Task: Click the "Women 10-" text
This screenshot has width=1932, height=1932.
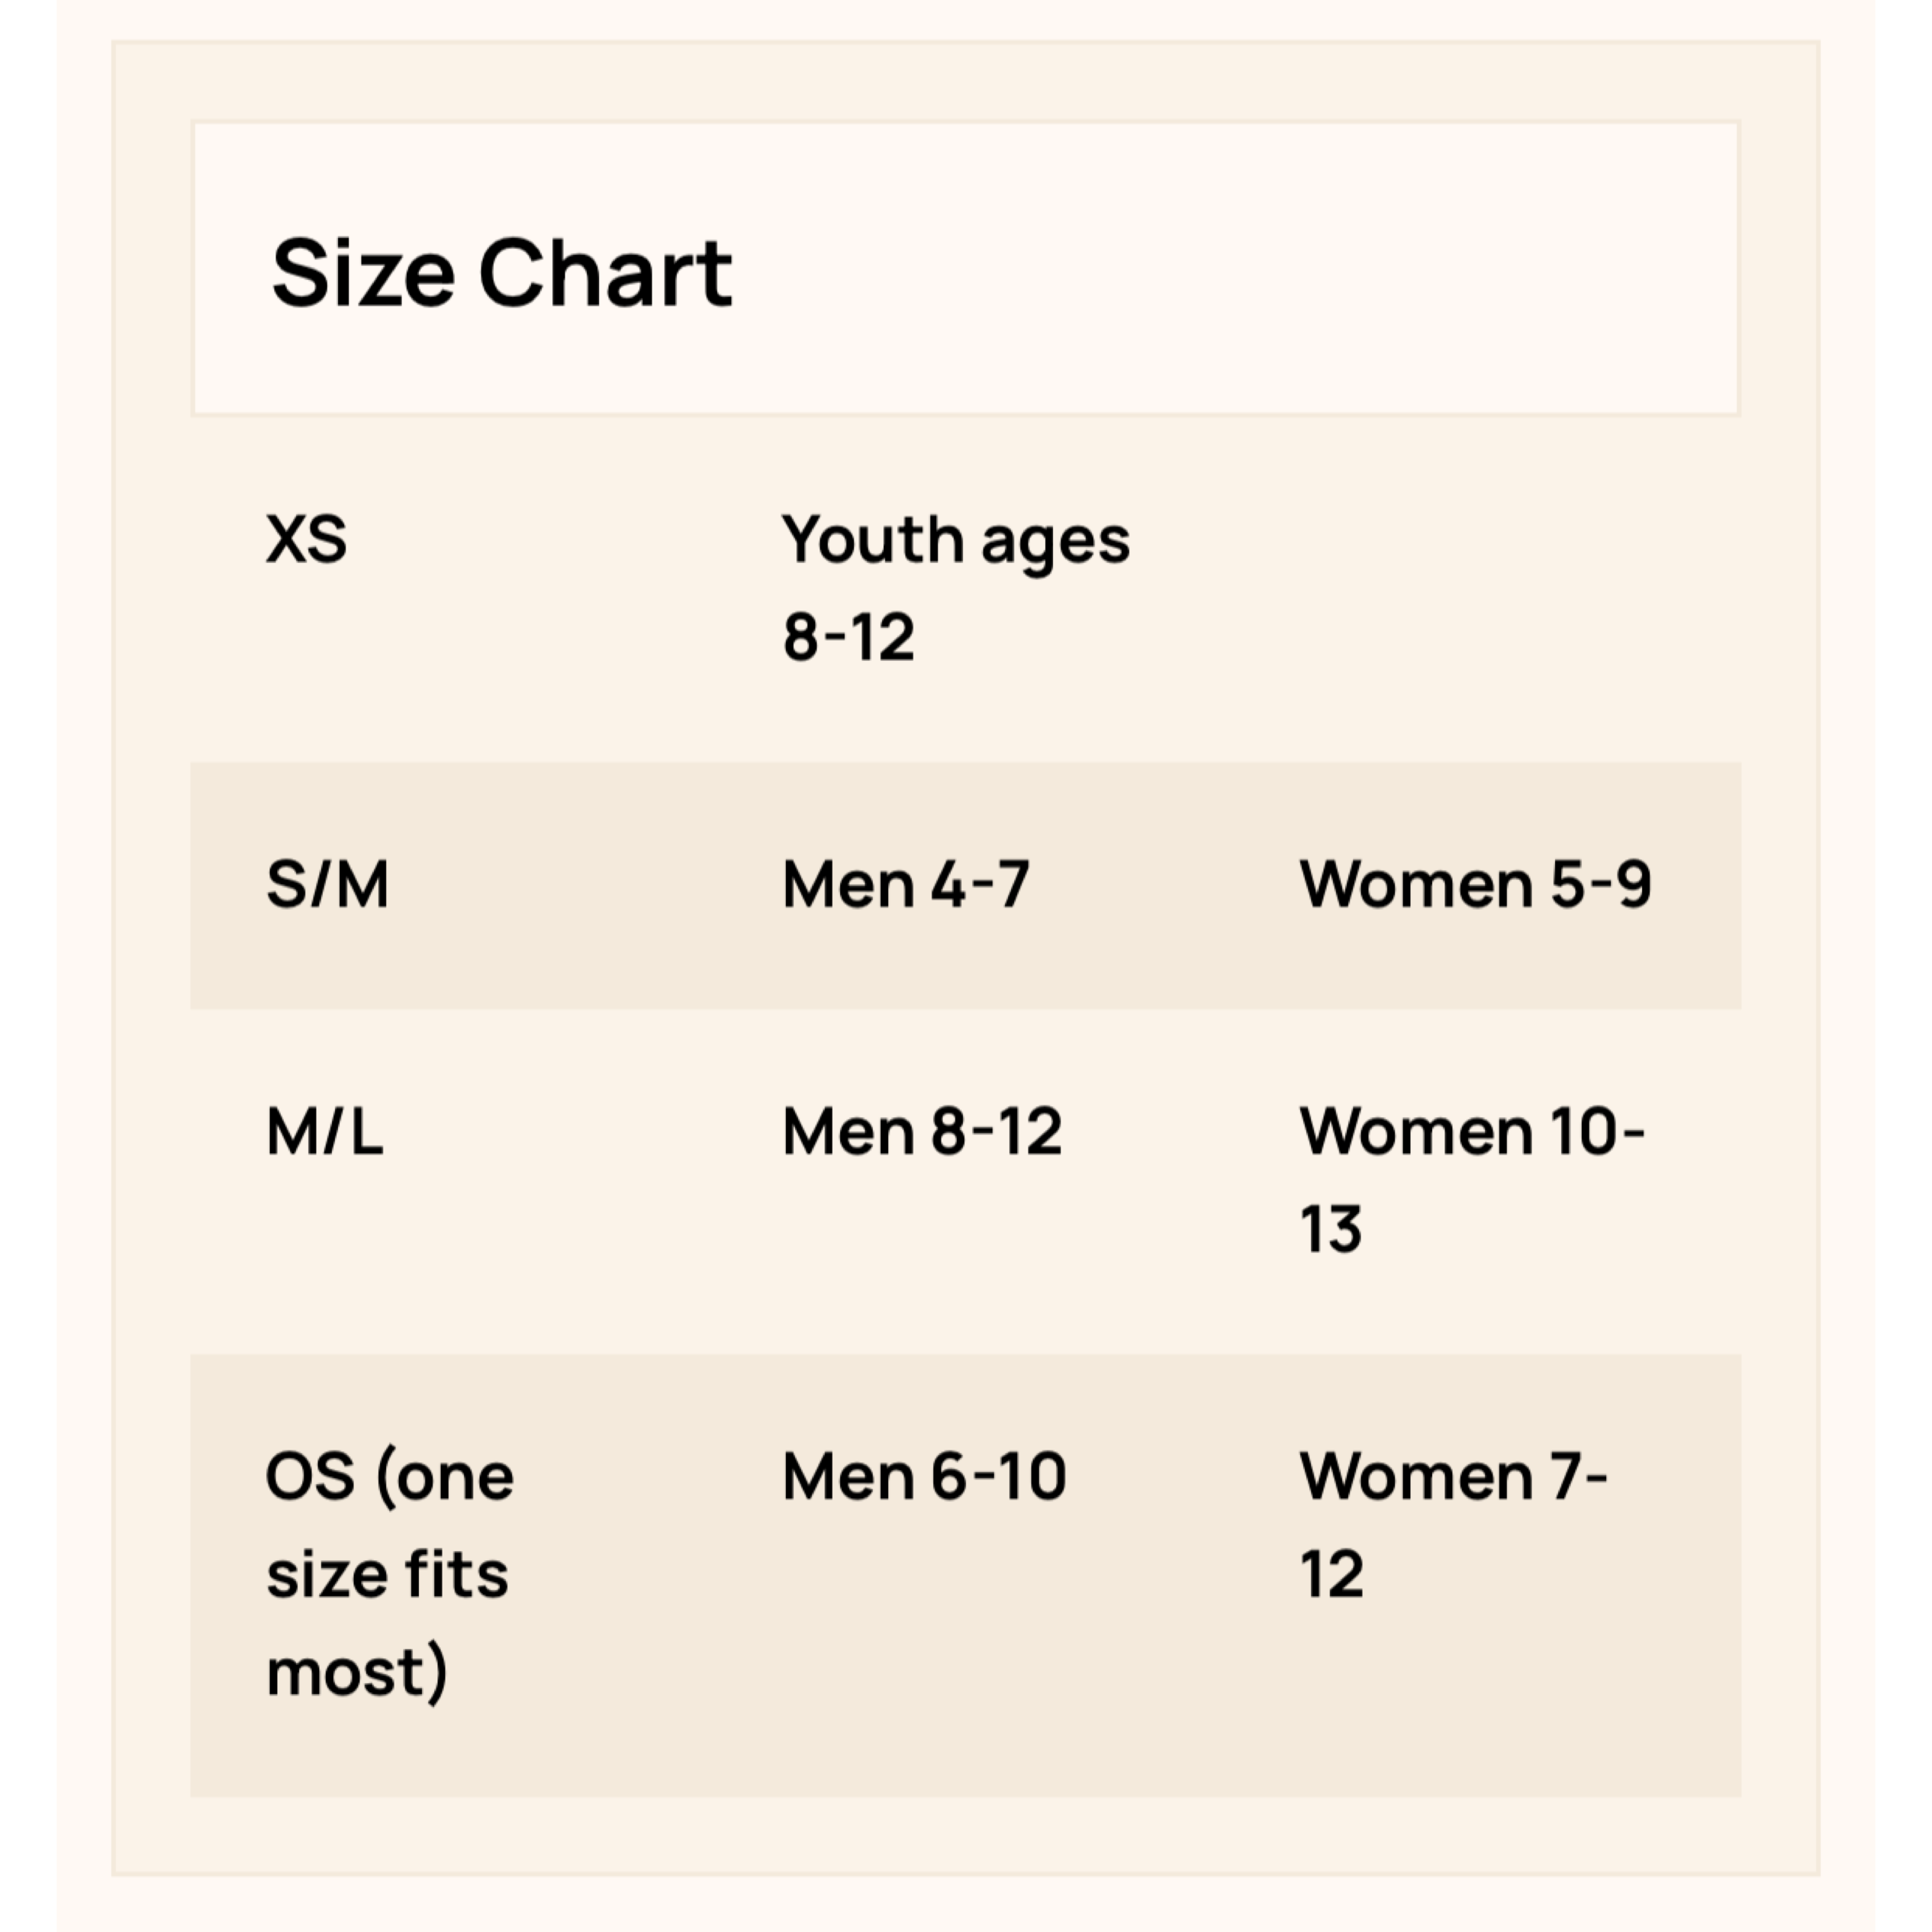Action: [x=1471, y=1133]
